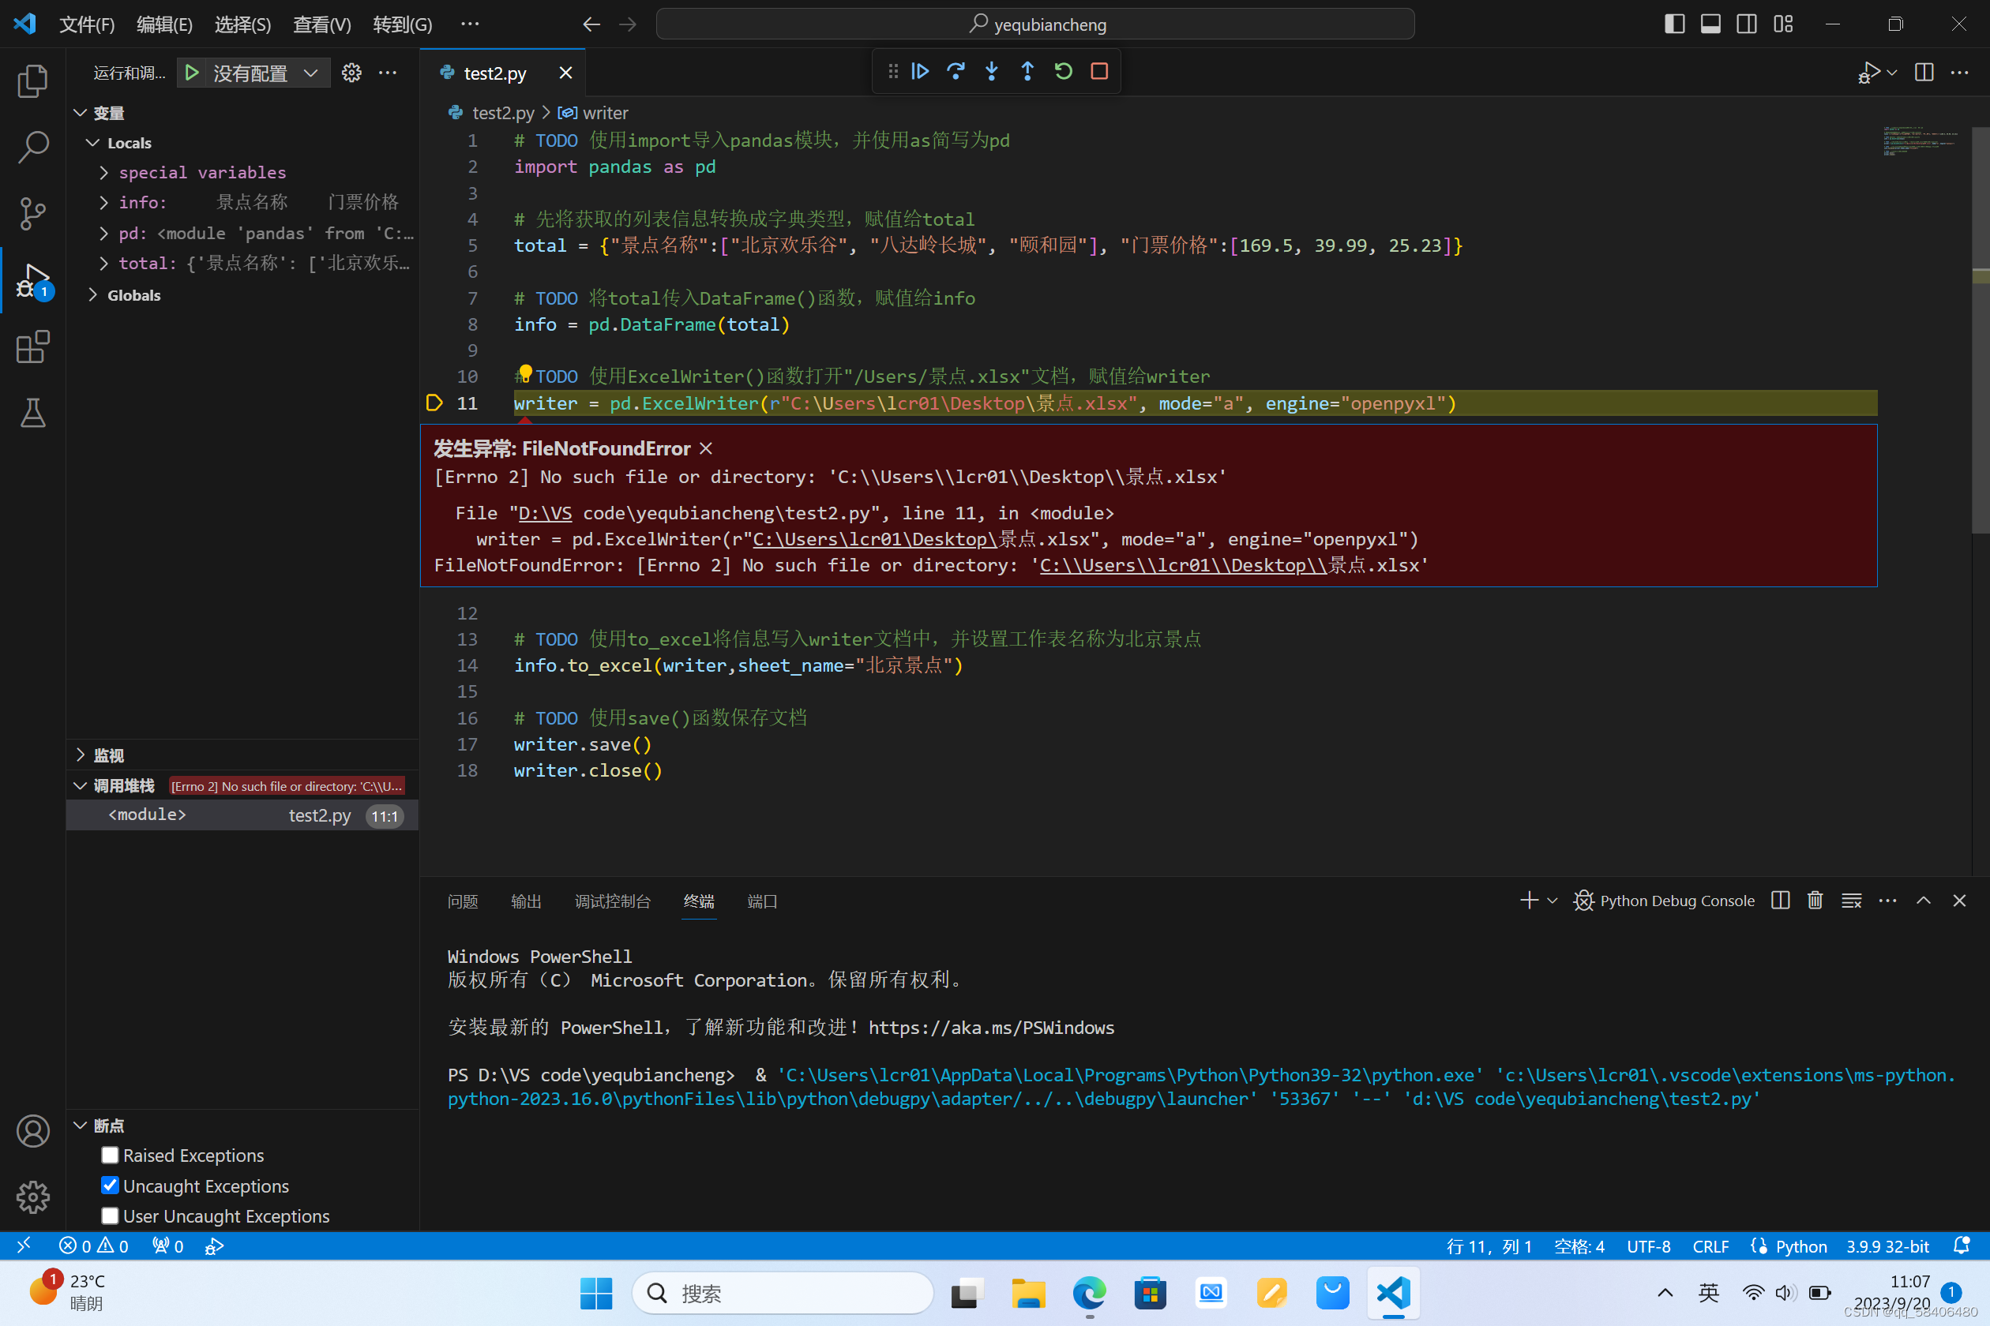The image size is (1990, 1326).
Task: Open the 查看(V) menu
Action: click(321, 24)
